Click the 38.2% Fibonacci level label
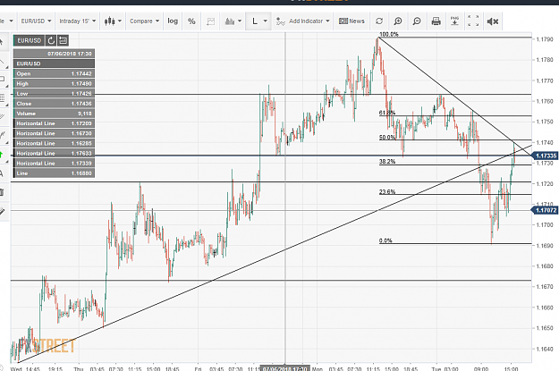This screenshot has height=371, width=559. click(387, 162)
